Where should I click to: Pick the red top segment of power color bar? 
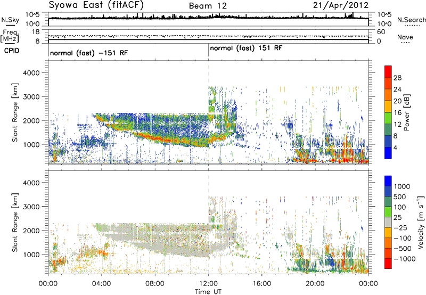(x=388, y=71)
